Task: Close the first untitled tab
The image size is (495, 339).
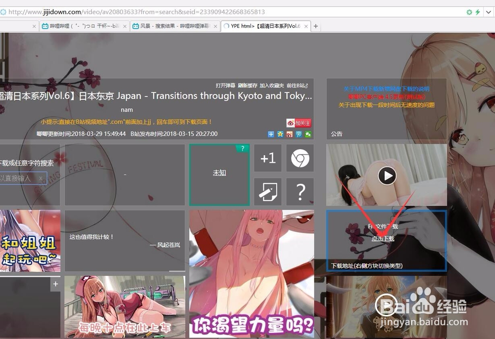Action: [x=34, y=27]
